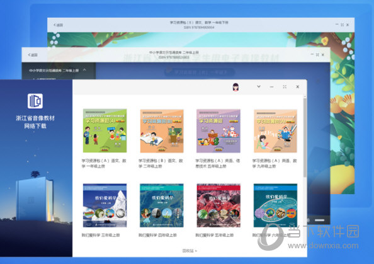Open 我们爱科学 六年级上册 cell cover
374x264 pixels.
[x=275, y=205]
